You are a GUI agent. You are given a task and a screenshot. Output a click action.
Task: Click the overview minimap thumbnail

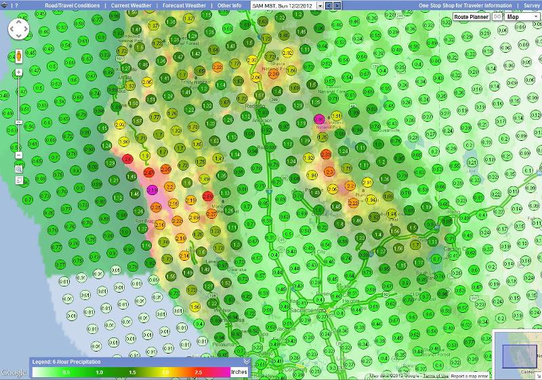pyautogui.click(x=517, y=352)
